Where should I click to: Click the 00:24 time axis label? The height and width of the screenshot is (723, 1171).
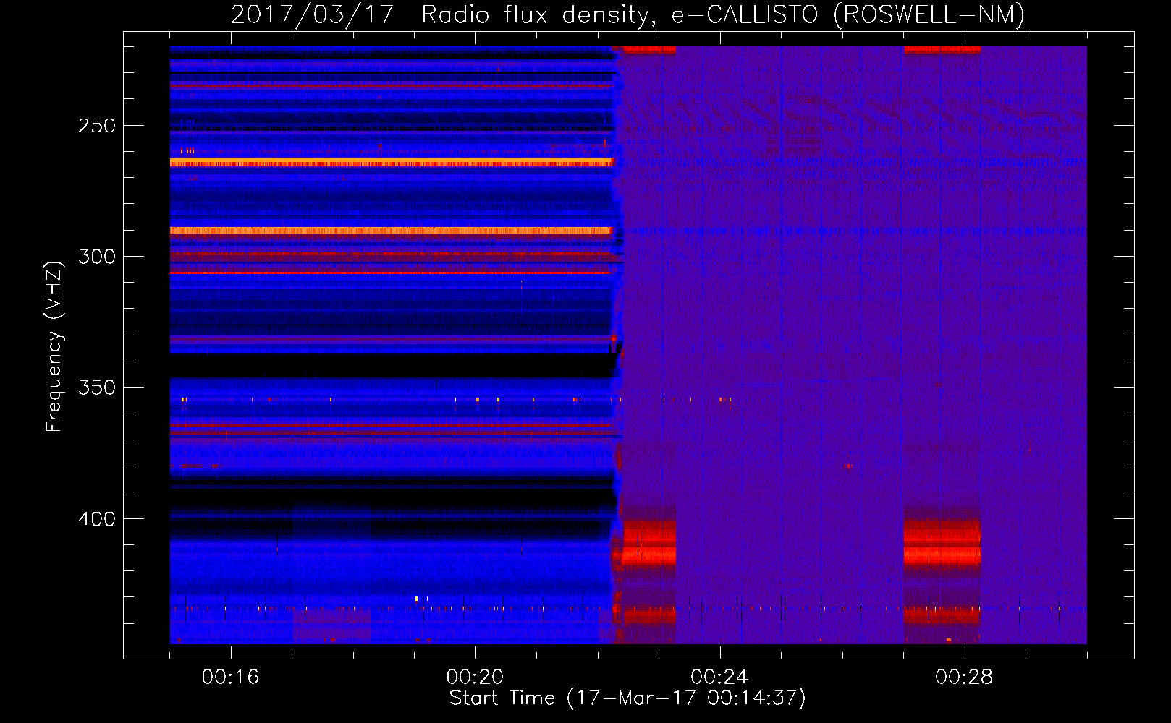tap(719, 677)
